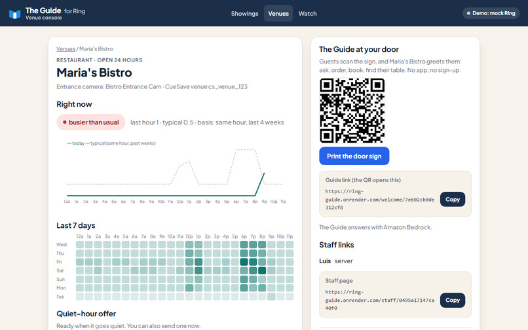Screen dimensions: 528x330
Task: Select the ring-guide welcome URL text
Action: pos(379,199)
